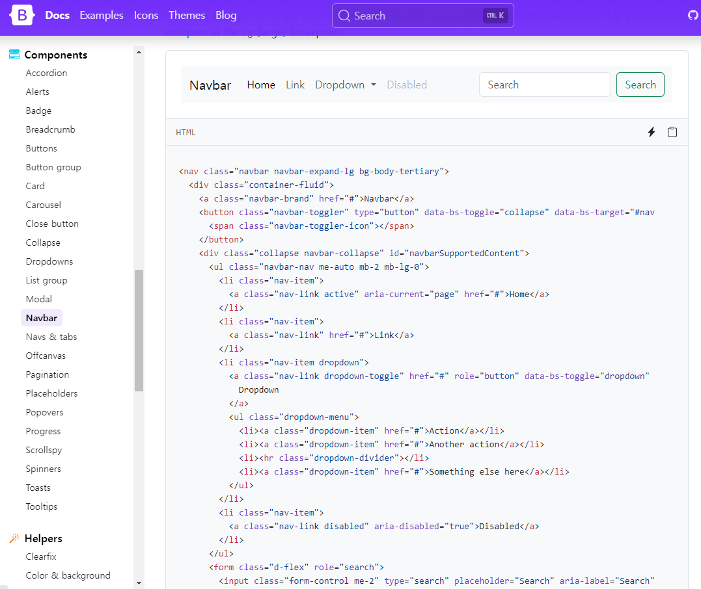
Task: Click the magnifier icon in docs search
Action: pyautogui.click(x=344, y=16)
